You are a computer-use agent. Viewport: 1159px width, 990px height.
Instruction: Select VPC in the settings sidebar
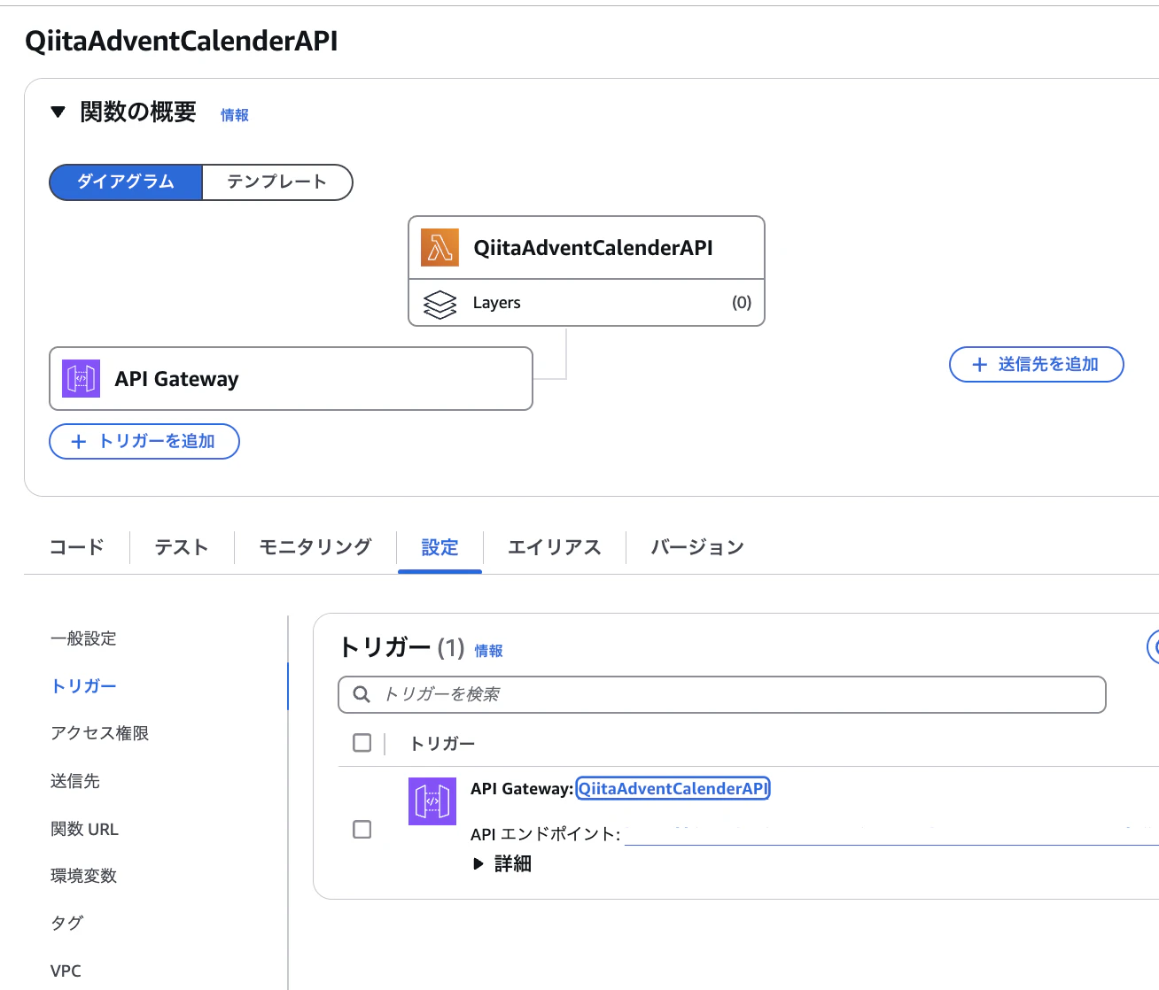click(x=66, y=971)
